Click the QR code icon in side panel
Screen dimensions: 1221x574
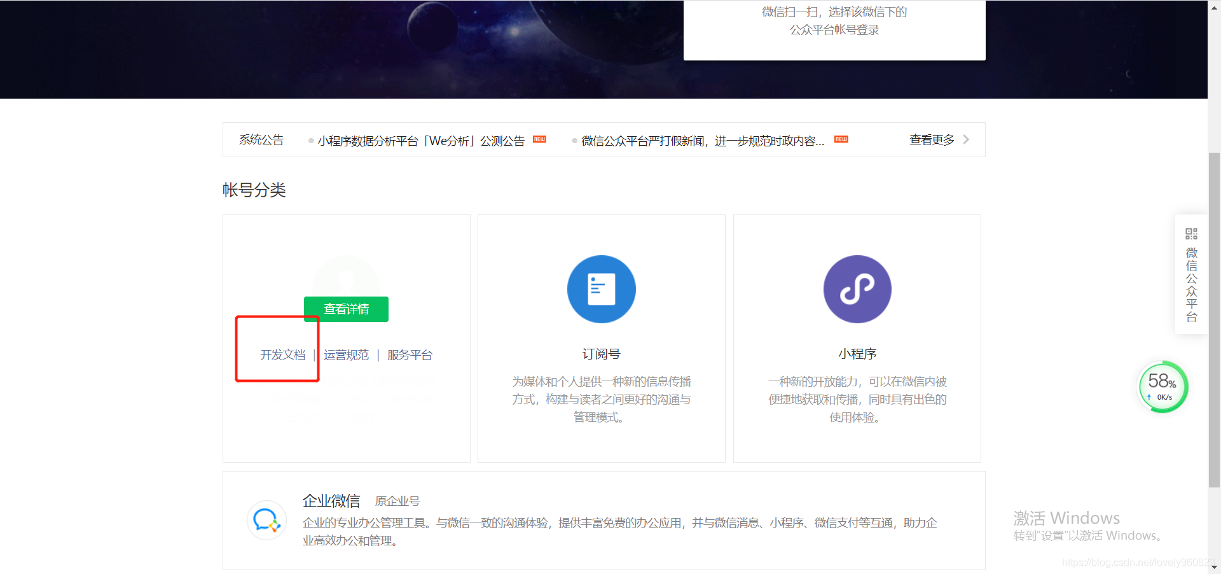tap(1191, 234)
